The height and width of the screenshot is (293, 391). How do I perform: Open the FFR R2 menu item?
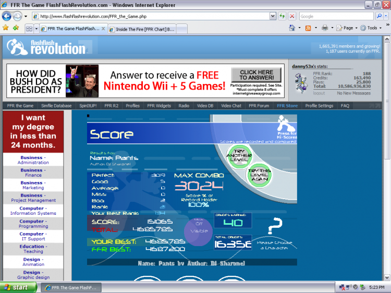(x=112, y=106)
